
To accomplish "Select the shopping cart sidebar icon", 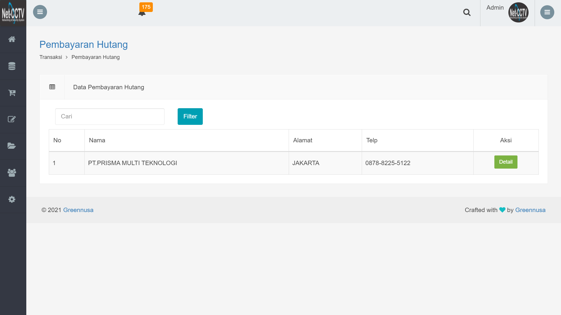I will pyautogui.click(x=12, y=93).
